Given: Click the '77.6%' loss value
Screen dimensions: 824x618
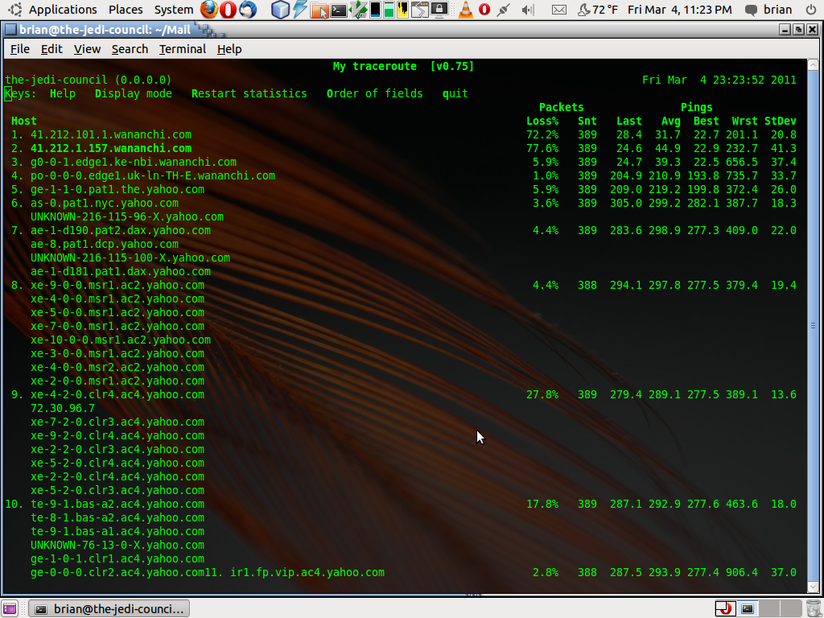Looking at the screenshot, I should coord(542,148).
